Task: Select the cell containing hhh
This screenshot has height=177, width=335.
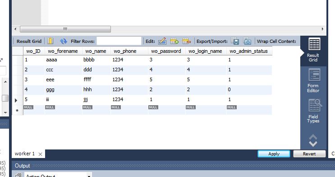Action: click(x=96, y=89)
